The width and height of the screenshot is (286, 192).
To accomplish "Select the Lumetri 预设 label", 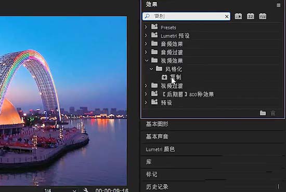I will tap(175, 36).
